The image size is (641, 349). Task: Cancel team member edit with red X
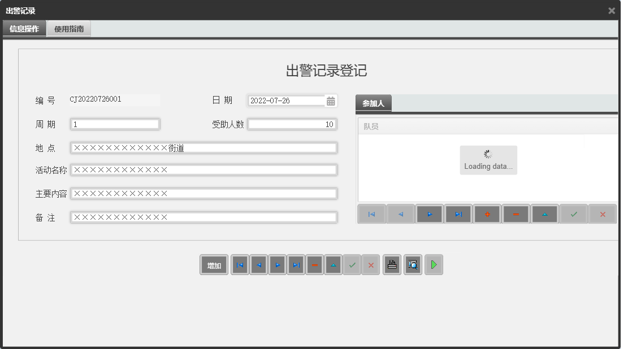point(603,214)
